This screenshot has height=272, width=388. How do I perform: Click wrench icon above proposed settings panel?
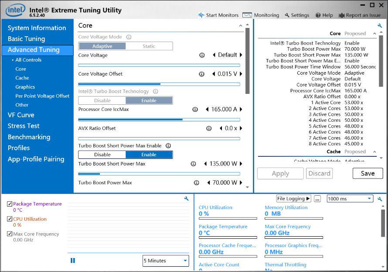pos(380,26)
